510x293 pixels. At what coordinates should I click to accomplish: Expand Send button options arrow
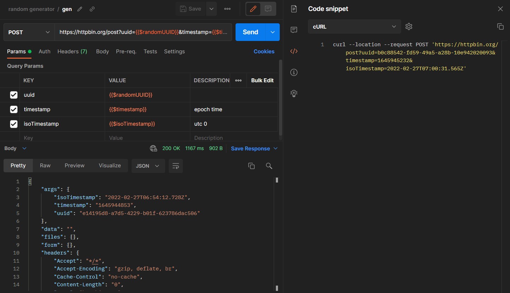tap(273, 32)
